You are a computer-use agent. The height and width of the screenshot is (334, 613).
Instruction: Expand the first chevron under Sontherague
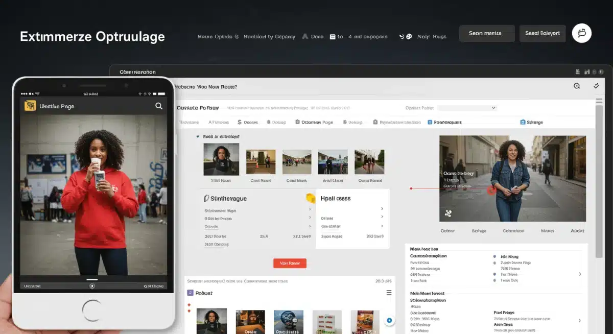click(310, 209)
